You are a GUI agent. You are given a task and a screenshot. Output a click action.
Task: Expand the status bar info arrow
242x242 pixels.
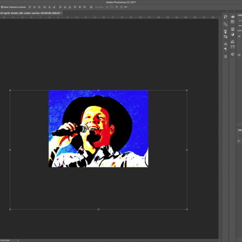[18, 241]
